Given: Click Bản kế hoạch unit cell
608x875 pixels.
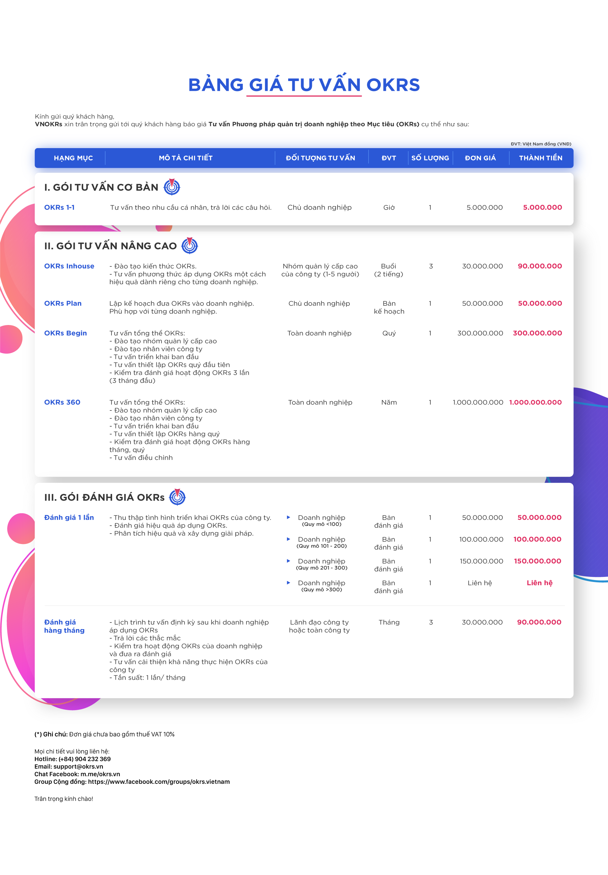Looking at the screenshot, I should [x=389, y=307].
